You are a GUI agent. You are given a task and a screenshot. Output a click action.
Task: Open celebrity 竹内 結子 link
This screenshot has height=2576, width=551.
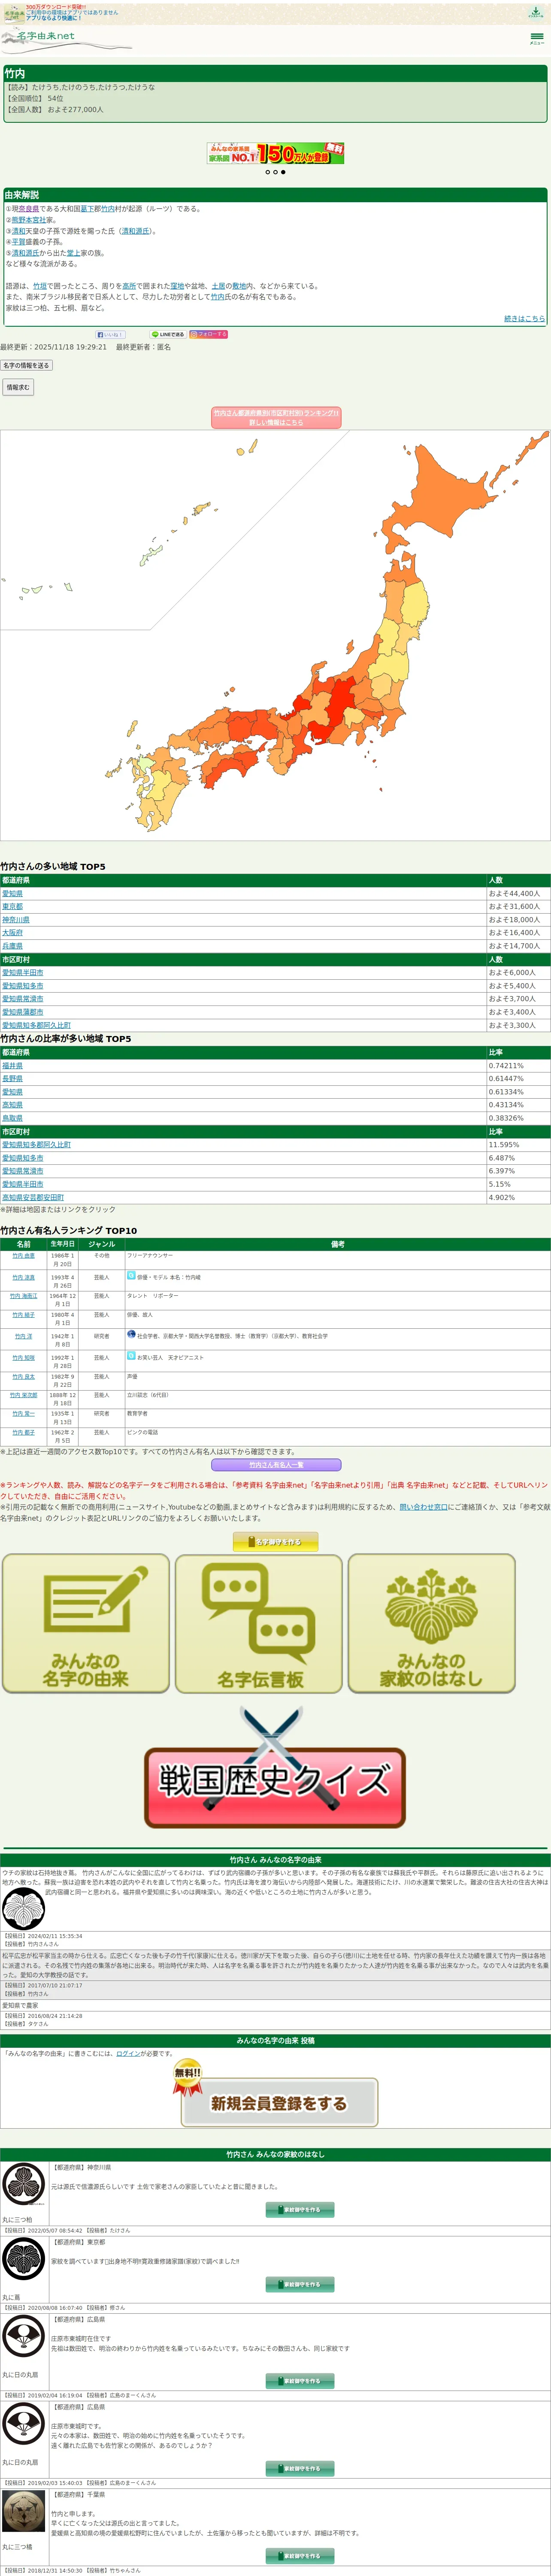pyautogui.click(x=23, y=1314)
